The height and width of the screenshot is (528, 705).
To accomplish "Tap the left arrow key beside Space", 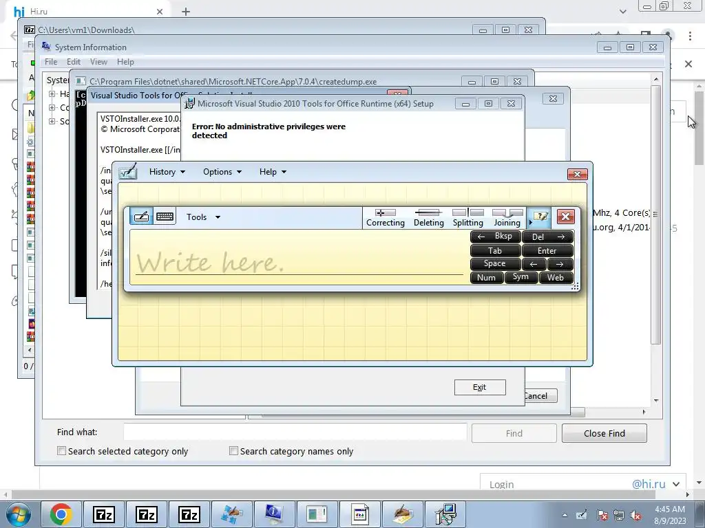I will 534,264.
